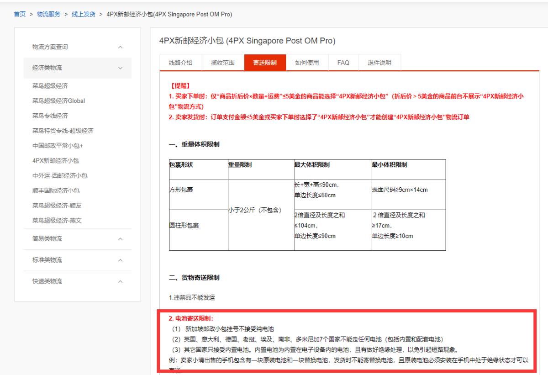Screen dimensions: 548x375
Task: Expand the 简易类物流 section chevron
Action: pyautogui.click(x=120, y=239)
